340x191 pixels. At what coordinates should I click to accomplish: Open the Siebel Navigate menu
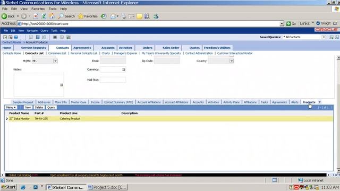tap(32, 31)
